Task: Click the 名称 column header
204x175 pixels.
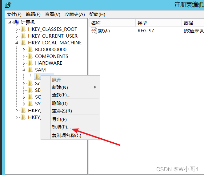Action: click(113, 23)
